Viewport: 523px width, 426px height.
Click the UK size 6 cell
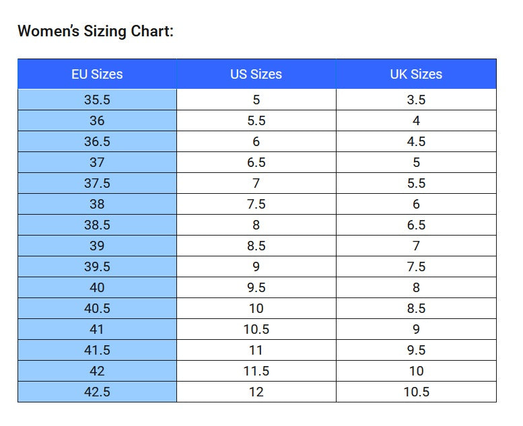point(416,204)
